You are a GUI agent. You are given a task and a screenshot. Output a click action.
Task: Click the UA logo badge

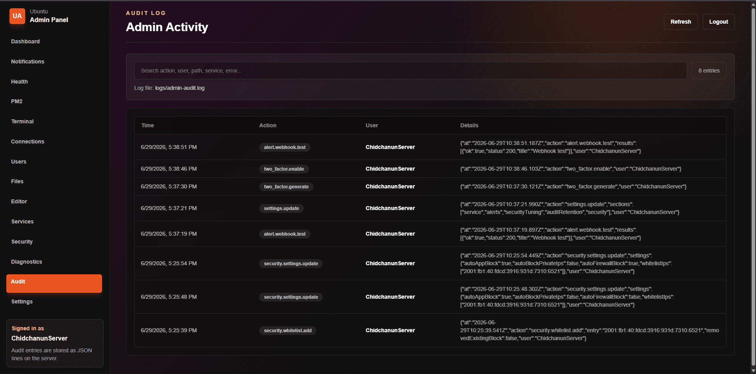[17, 16]
